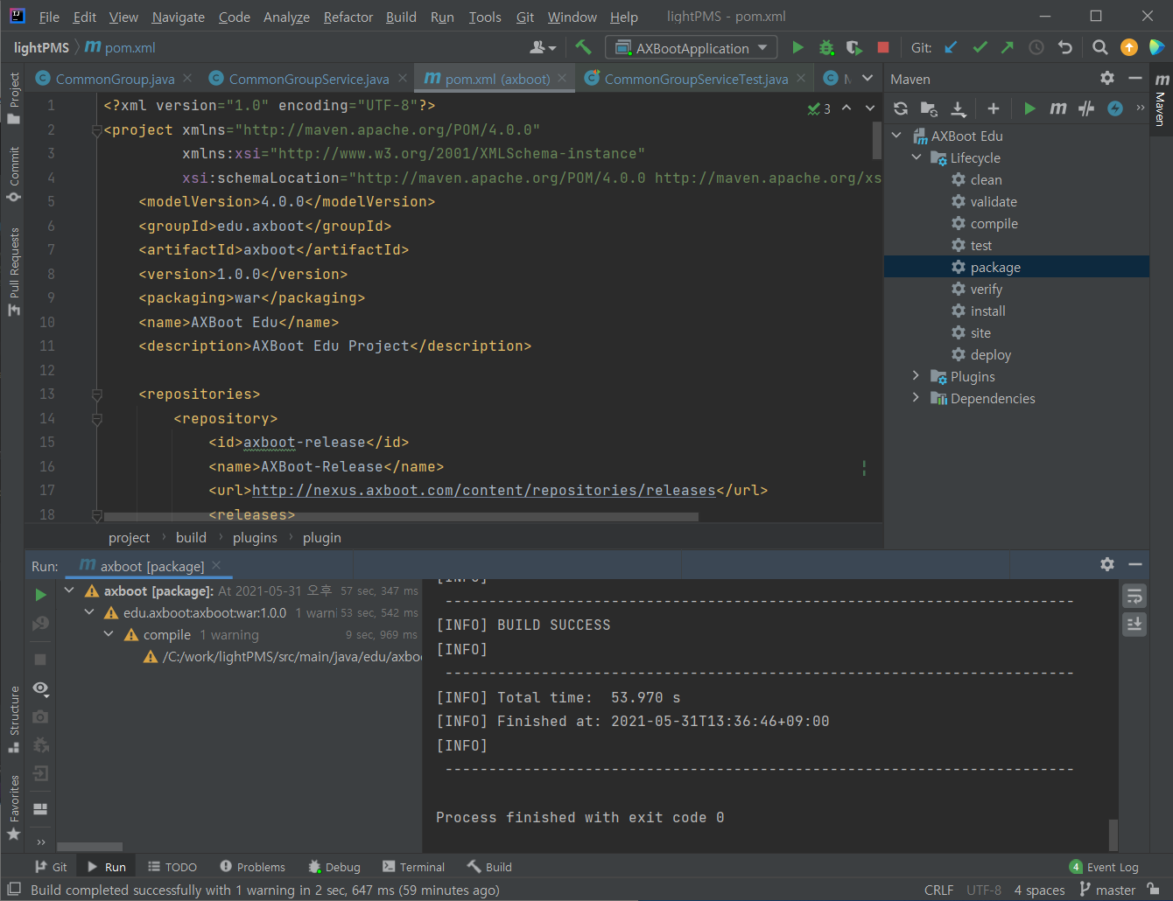Image resolution: width=1173 pixels, height=901 pixels.
Task: Click the orange IDE update icon
Action: (x=1129, y=47)
